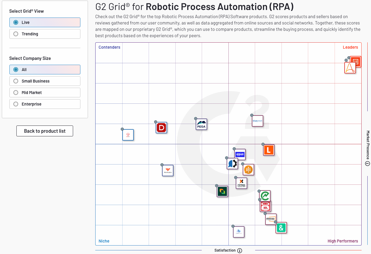The image size is (371, 254).
Task: Click the Automation Anywhere 'A' logo
Action: point(350,67)
